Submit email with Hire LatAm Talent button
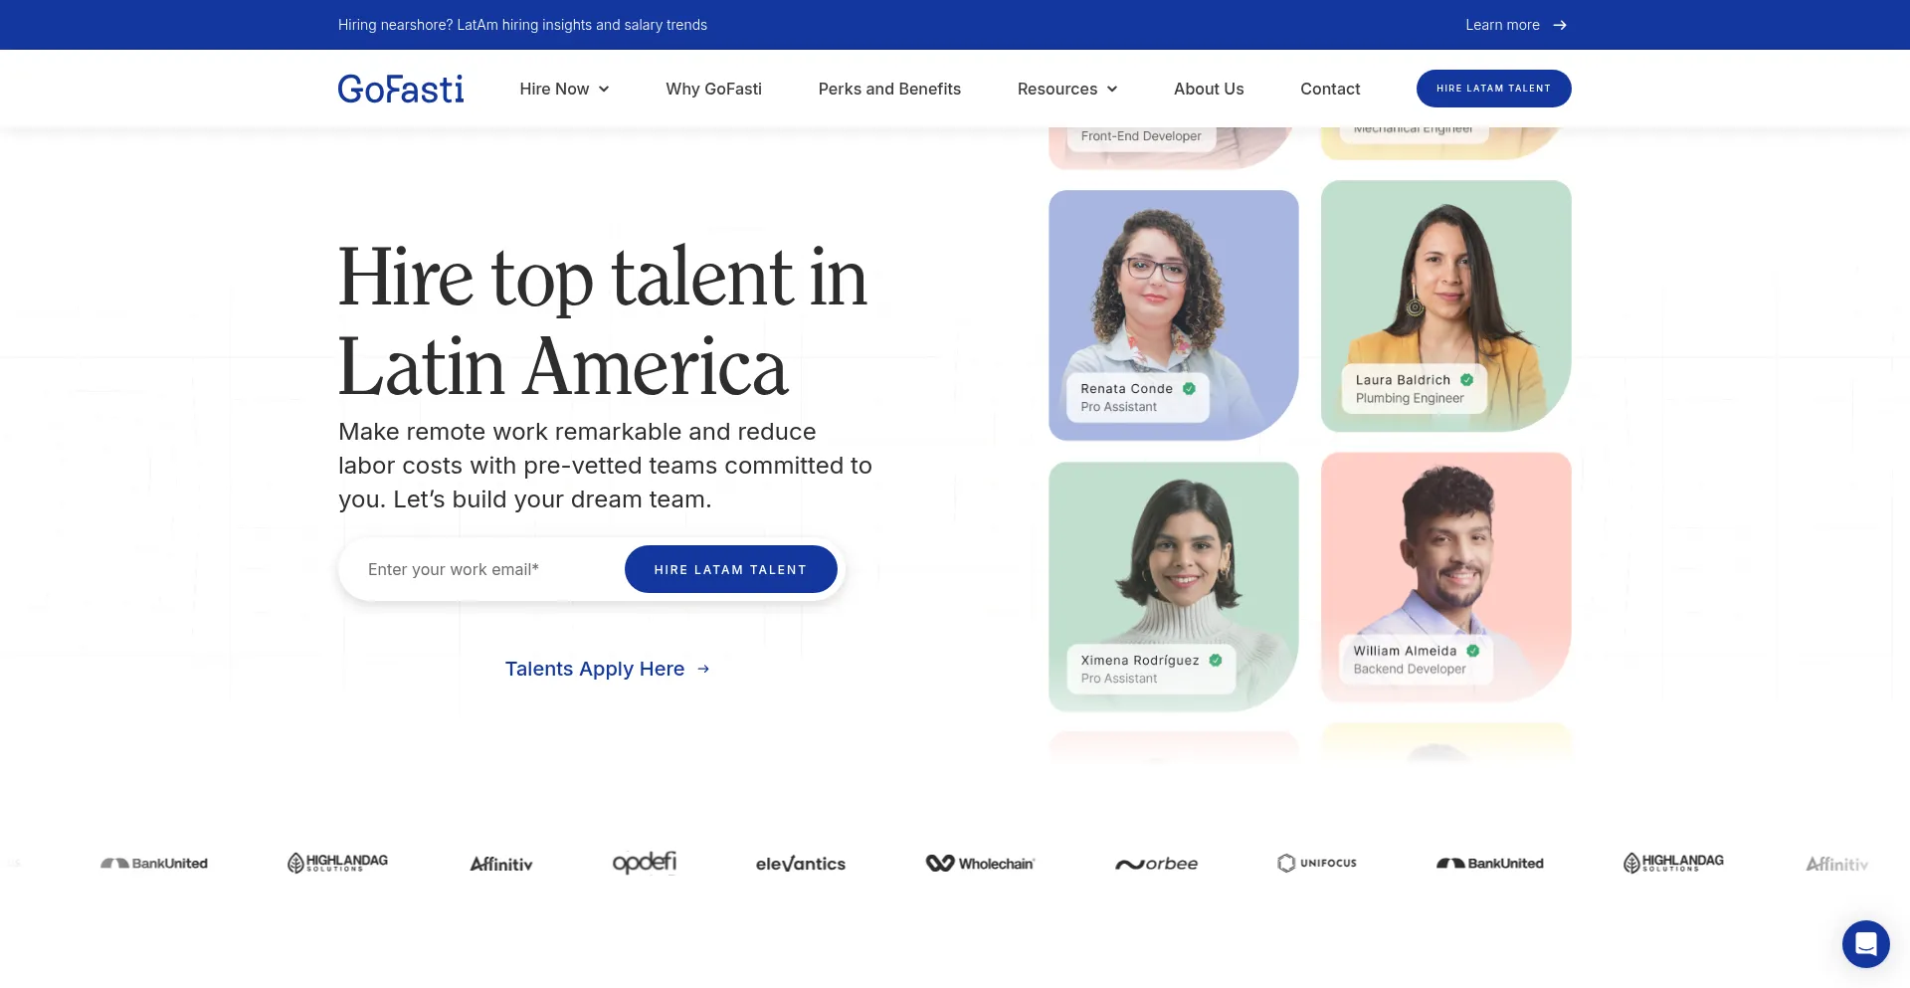The image size is (1910, 988). (x=730, y=569)
